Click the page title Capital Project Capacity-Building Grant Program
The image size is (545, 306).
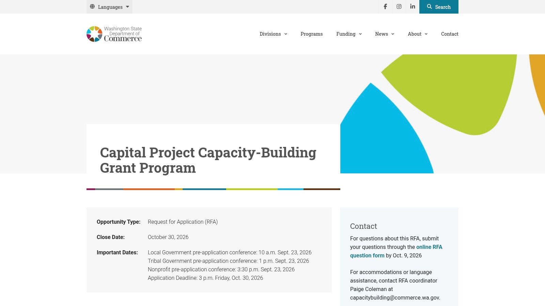pos(208,160)
